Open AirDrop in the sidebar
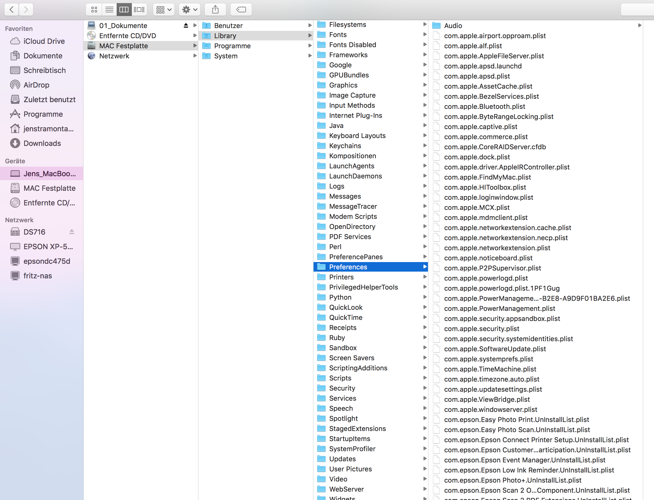Screen dimensions: 654x500 point(36,85)
